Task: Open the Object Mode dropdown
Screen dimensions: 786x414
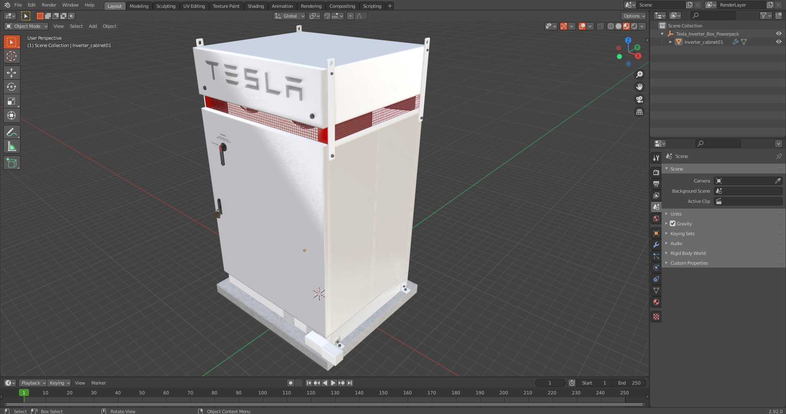Action: (26, 26)
